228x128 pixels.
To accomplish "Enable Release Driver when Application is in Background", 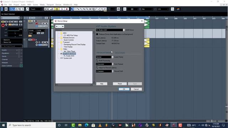I will click(97, 34).
